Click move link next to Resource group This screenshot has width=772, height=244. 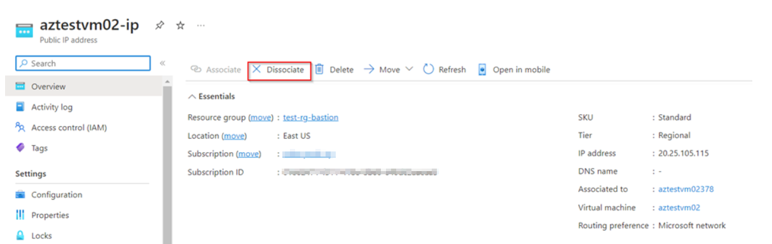click(260, 117)
